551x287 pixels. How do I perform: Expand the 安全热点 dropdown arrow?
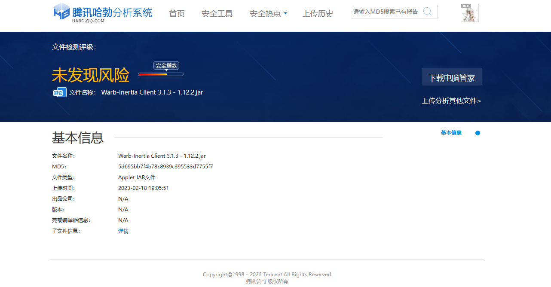point(285,14)
